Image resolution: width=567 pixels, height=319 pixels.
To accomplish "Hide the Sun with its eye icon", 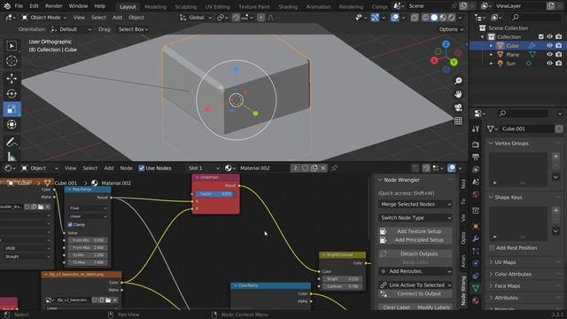I will tap(549, 63).
